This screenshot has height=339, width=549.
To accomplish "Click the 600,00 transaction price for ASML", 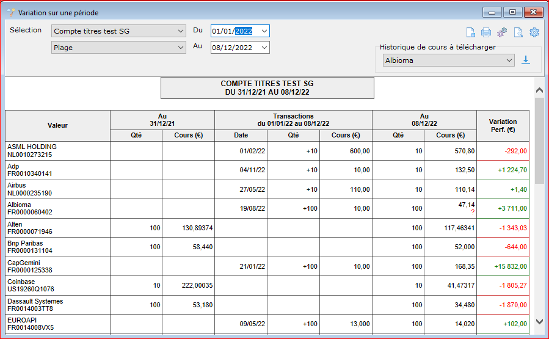I will coord(360,151).
